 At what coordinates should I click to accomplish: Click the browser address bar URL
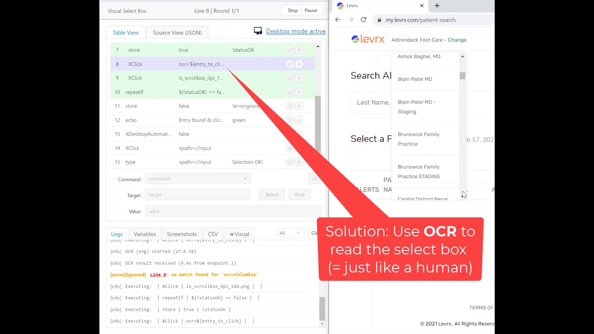point(420,20)
